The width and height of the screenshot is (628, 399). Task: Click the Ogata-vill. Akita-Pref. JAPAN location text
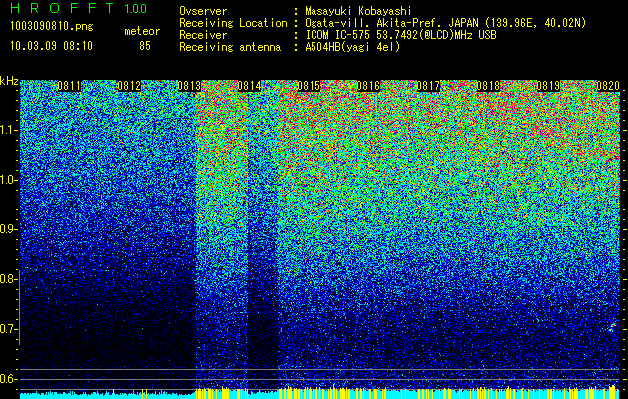point(445,23)
